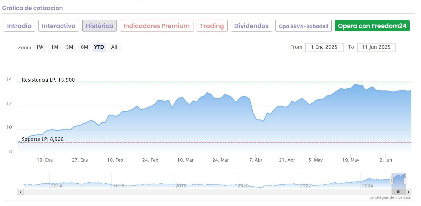
Task: Click the navigator left range handle
Action: pyautogui.click(x=392, y=181)
